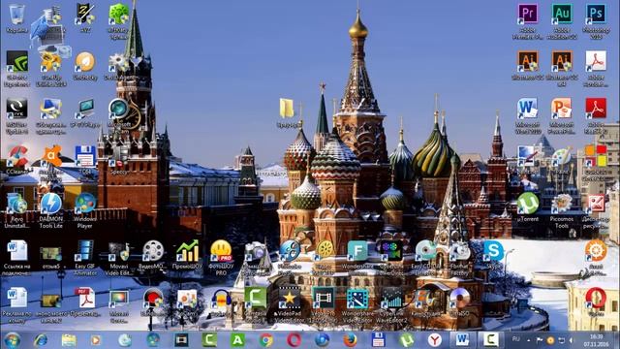Launch VideoPad Video Editor shortcut

(289, 303)
